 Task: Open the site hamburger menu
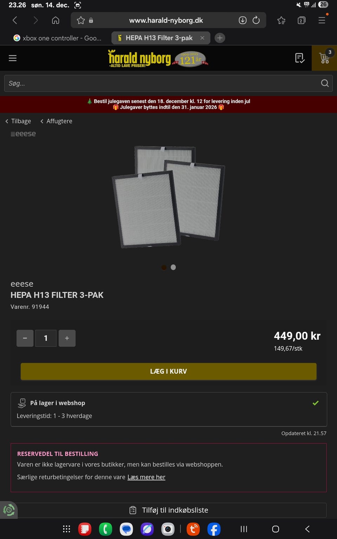pos(13,58)
